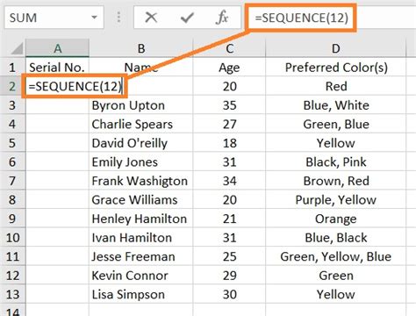Screen dimensions: 416x316
Task: Select the 'Orange' cell
Action: point(336,219)
